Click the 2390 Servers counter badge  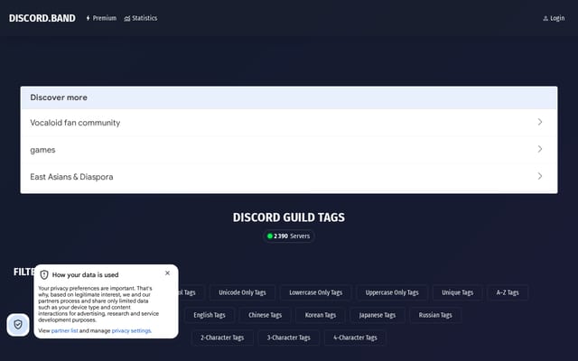[289, 236]
